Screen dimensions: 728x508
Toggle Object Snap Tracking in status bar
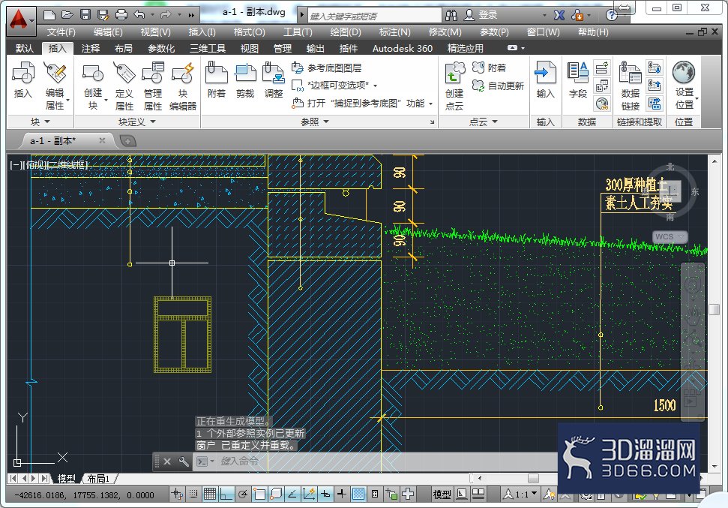point(292,494)
